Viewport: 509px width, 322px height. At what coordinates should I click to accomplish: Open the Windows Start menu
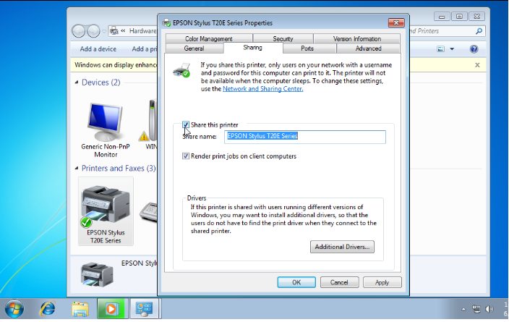pyautogui.click(x=14, y=308)
